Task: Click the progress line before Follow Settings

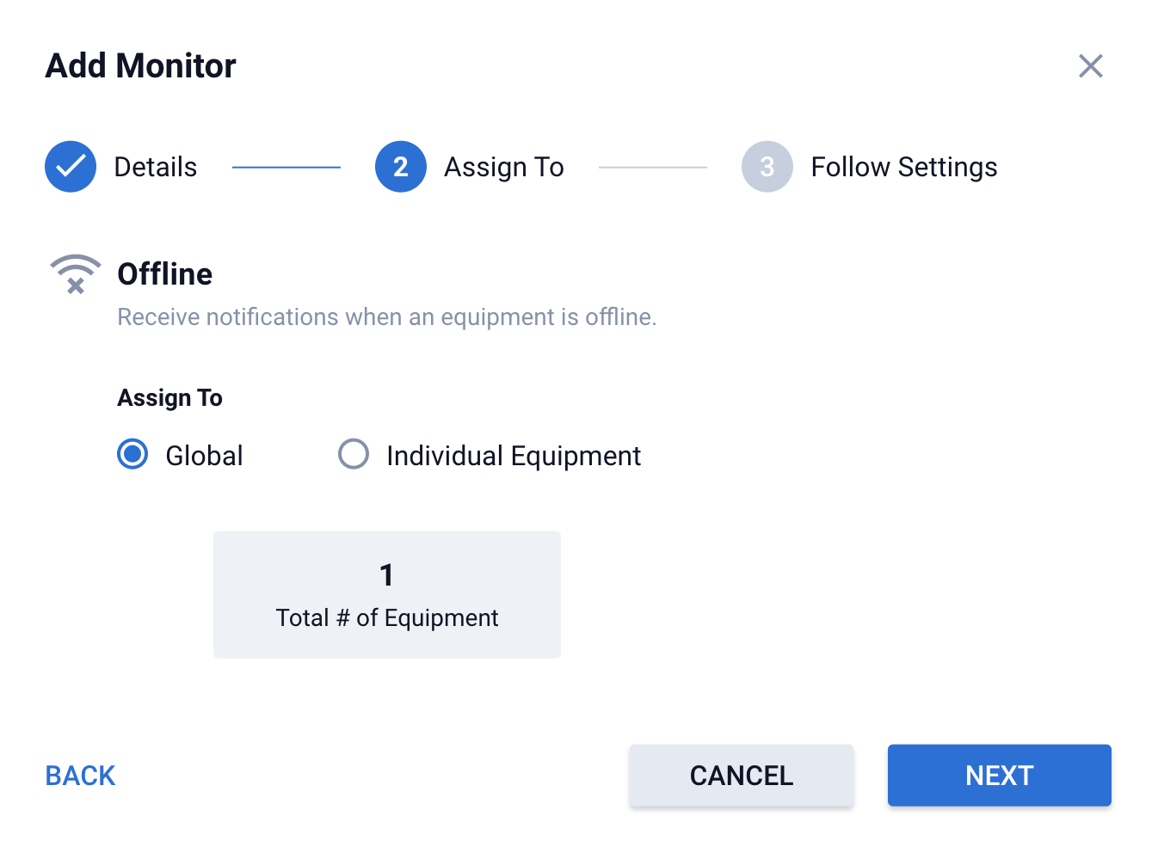Action: pyautogui.click(x=652, y=167)
